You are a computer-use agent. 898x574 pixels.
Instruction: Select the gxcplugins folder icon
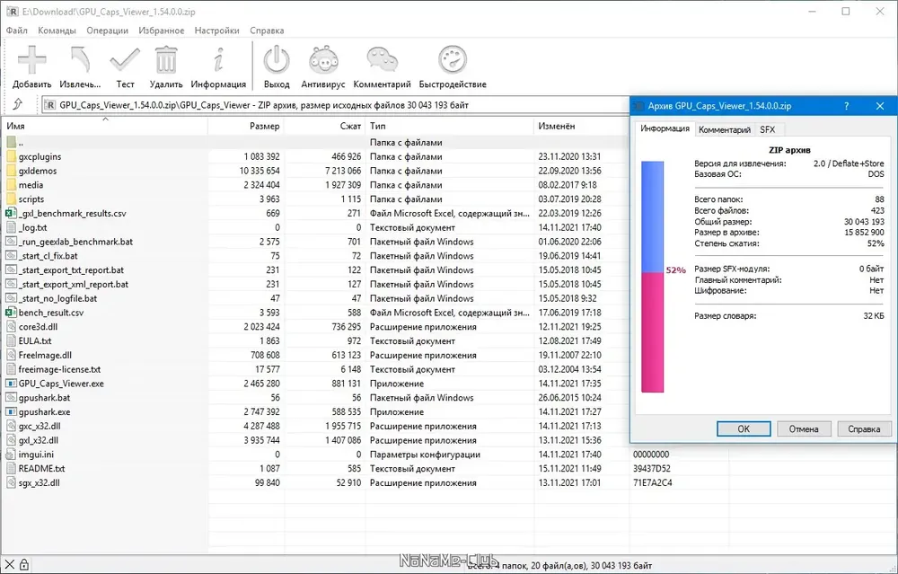(12, 156)
